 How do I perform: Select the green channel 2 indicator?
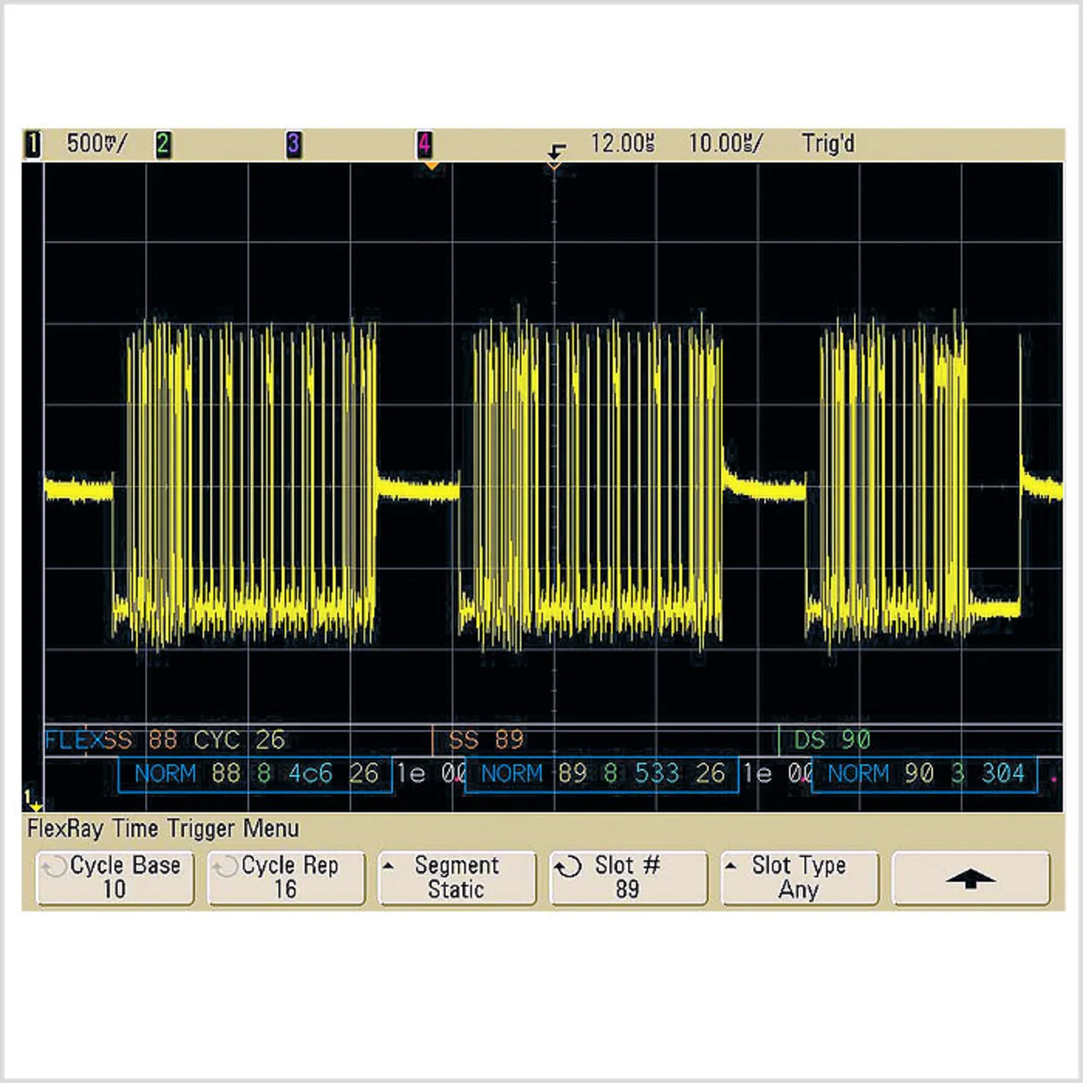click(x=162, y=144)
